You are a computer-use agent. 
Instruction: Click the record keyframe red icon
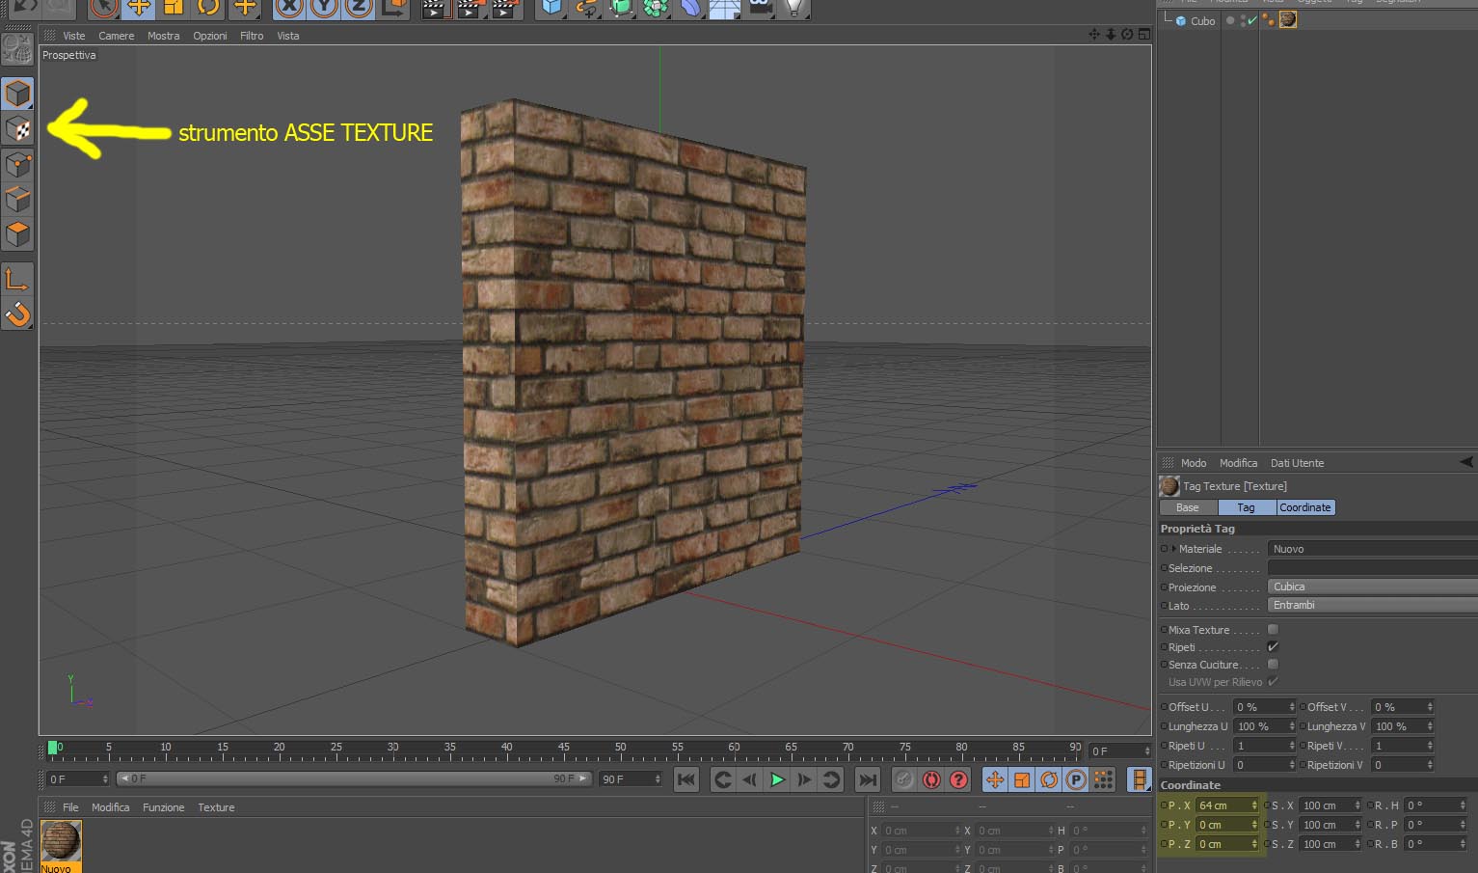pos(931,779)
